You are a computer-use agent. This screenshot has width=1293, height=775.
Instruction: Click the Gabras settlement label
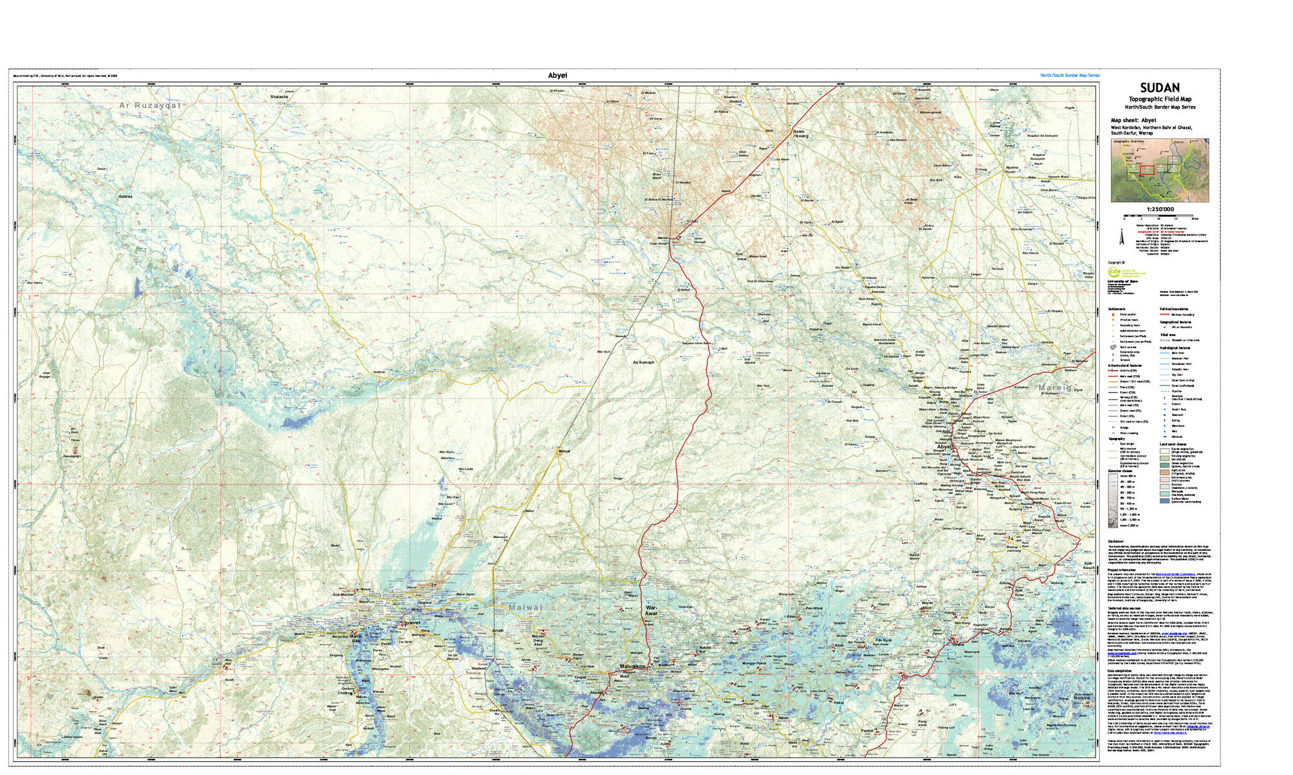click(125, 196)
